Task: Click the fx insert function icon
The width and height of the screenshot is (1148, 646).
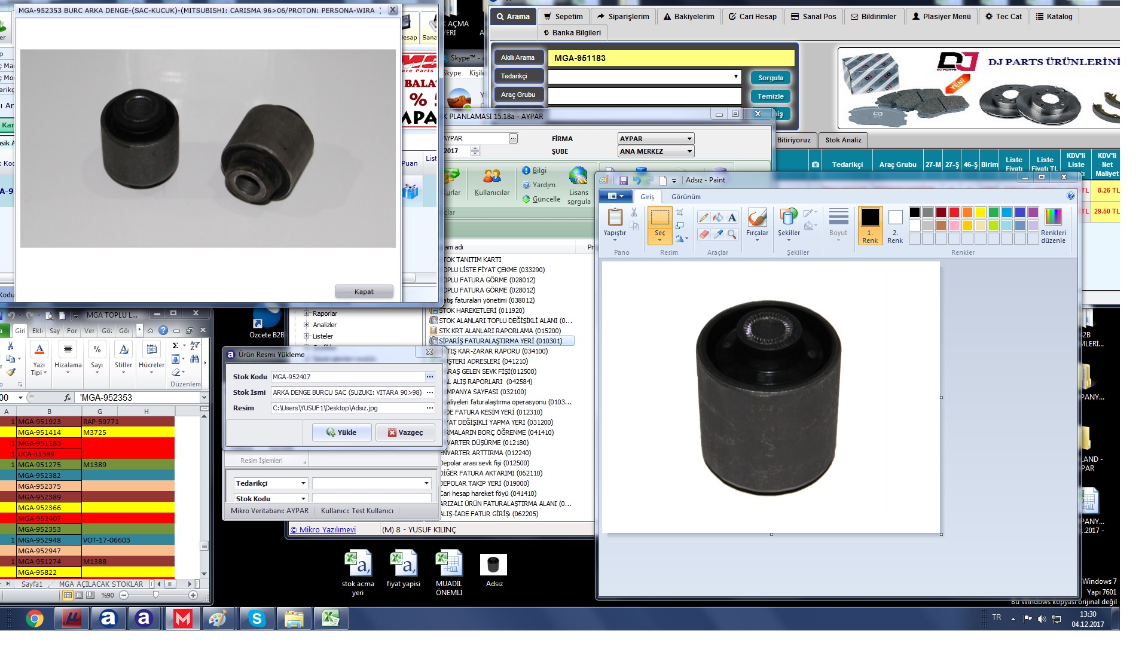Action: (x=68, y=398)
